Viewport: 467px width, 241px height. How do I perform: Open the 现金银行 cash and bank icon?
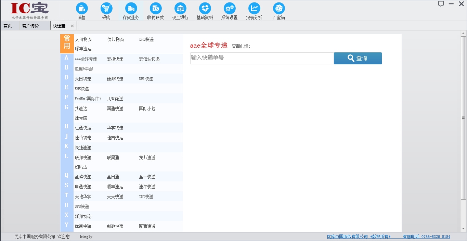180,11
